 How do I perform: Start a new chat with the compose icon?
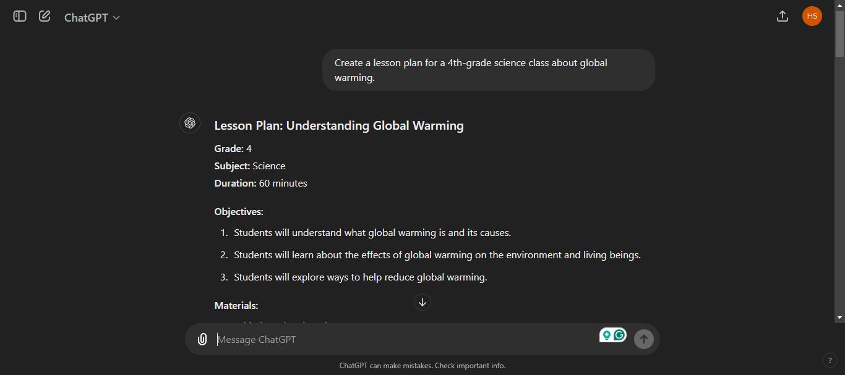point(44,15)
